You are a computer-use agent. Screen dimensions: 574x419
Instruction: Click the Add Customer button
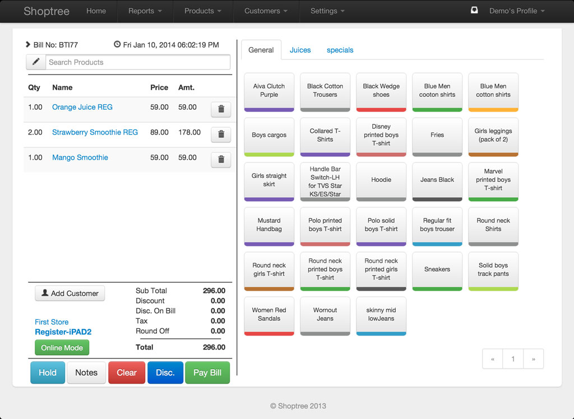(x=70, y=294)
